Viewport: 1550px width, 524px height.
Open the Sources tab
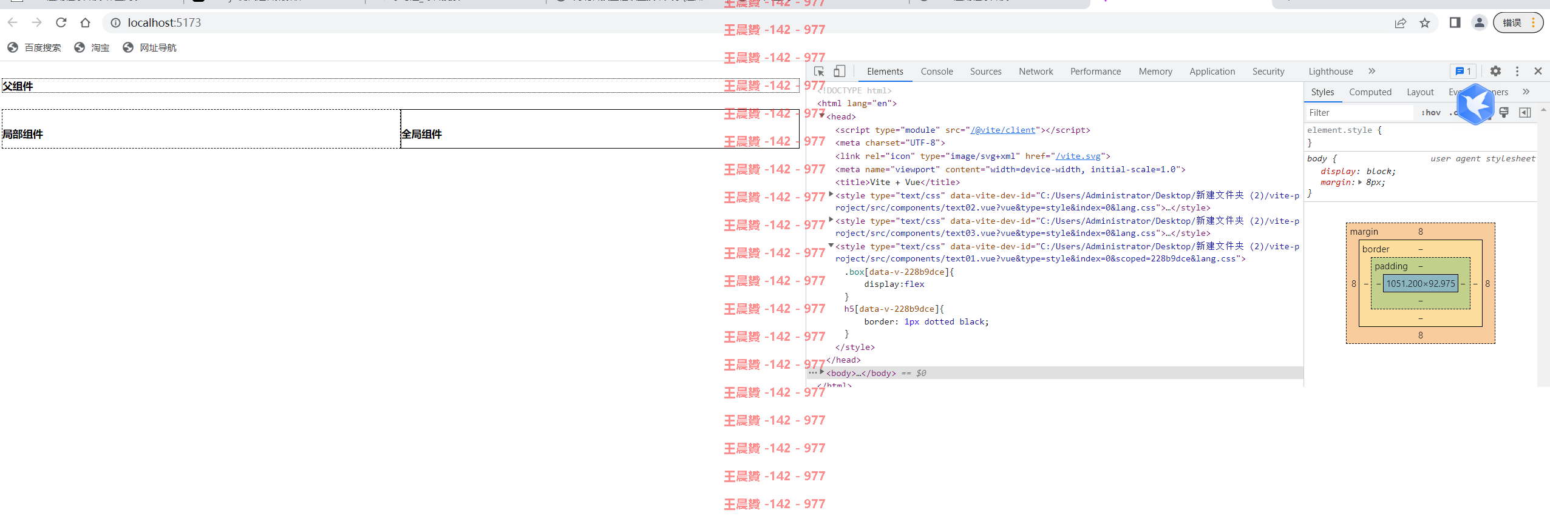pos(985,71)
